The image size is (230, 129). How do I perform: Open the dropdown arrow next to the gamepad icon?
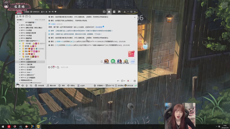(55, 67)
